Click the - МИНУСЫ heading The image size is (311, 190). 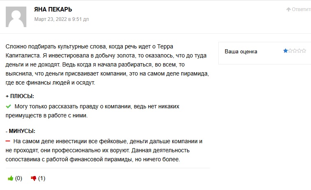point(21,131)
